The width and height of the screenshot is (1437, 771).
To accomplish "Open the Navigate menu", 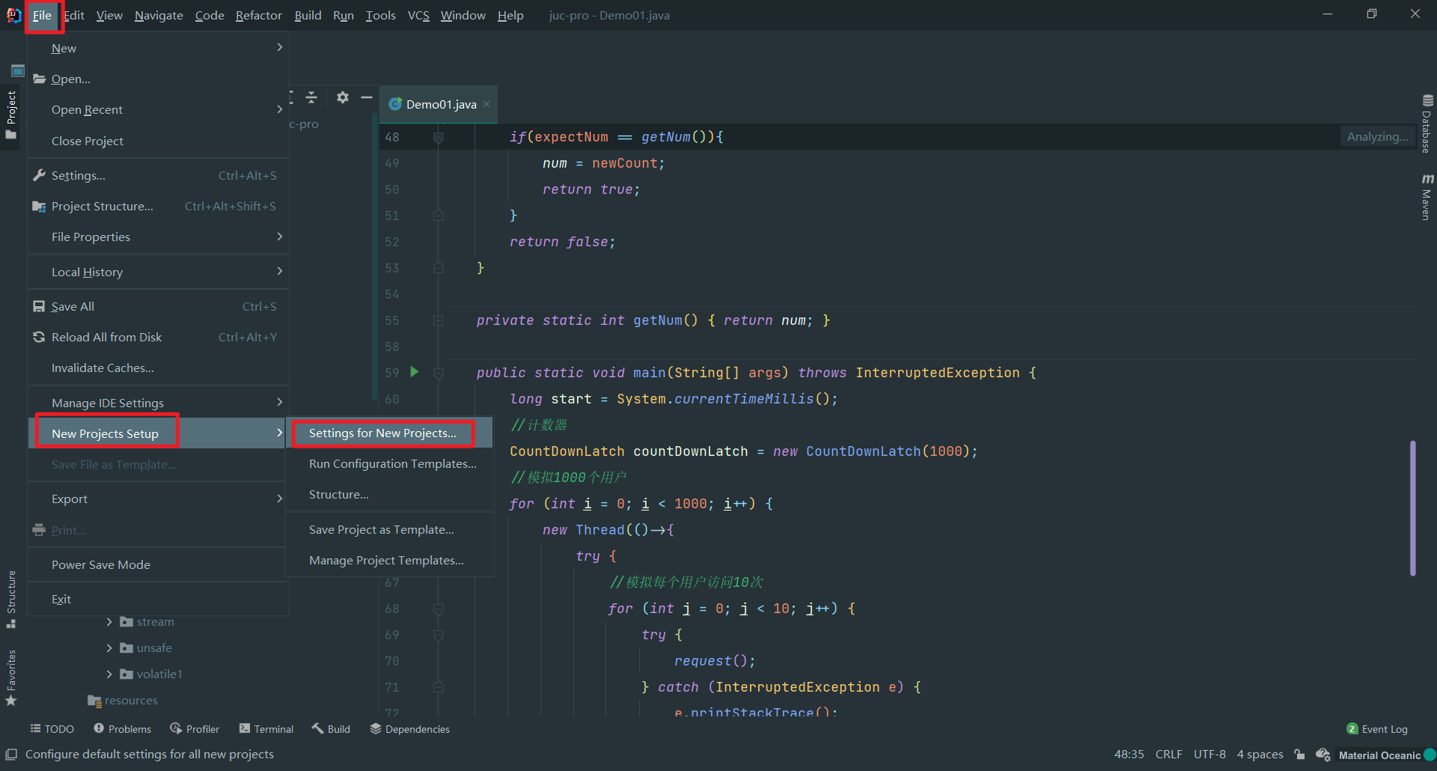I will (159, 15).
